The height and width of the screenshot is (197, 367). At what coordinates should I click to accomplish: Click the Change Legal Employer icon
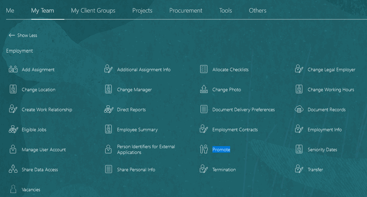tap(299, 69)
